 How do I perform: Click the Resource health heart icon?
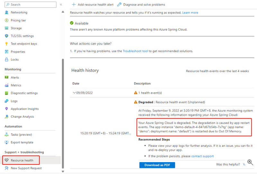6,160
